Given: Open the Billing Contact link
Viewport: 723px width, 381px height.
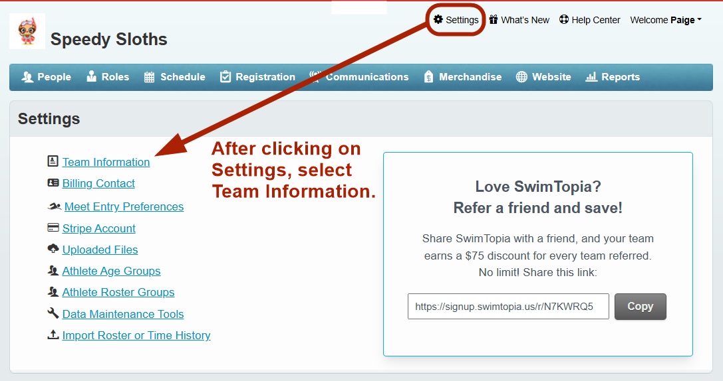Looking at the screenshot, I should (x=98, y=183).
